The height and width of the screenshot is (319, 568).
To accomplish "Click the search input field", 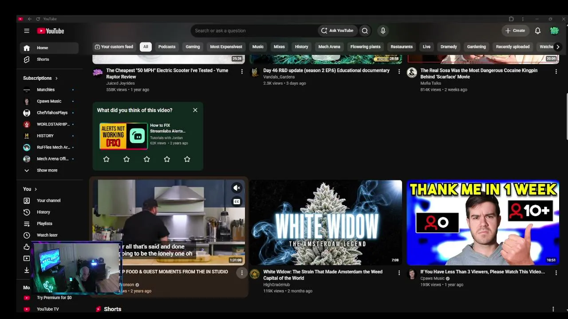I will pos(254,31).
